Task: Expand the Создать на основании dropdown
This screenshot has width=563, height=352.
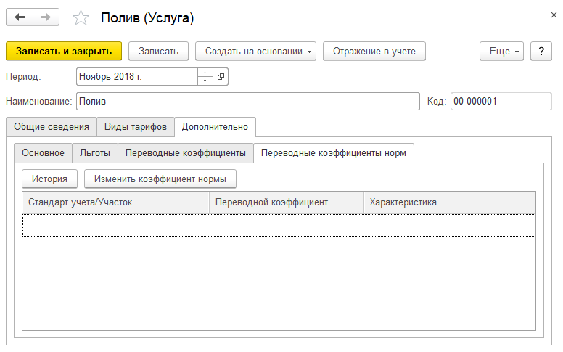Action: pyautogui.click(x=255, y=52)
